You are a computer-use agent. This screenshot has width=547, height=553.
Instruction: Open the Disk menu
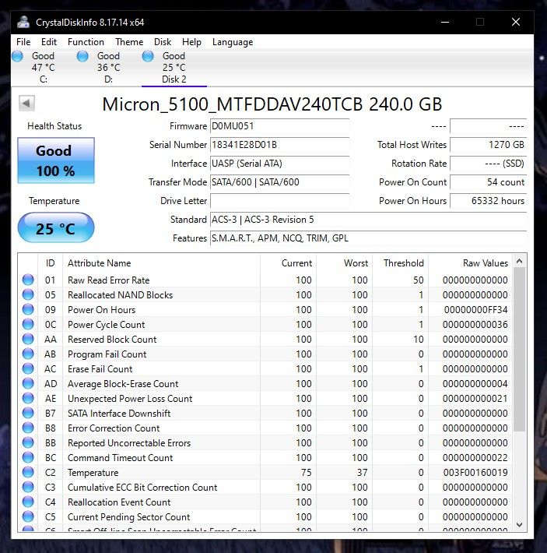point(163,42)
